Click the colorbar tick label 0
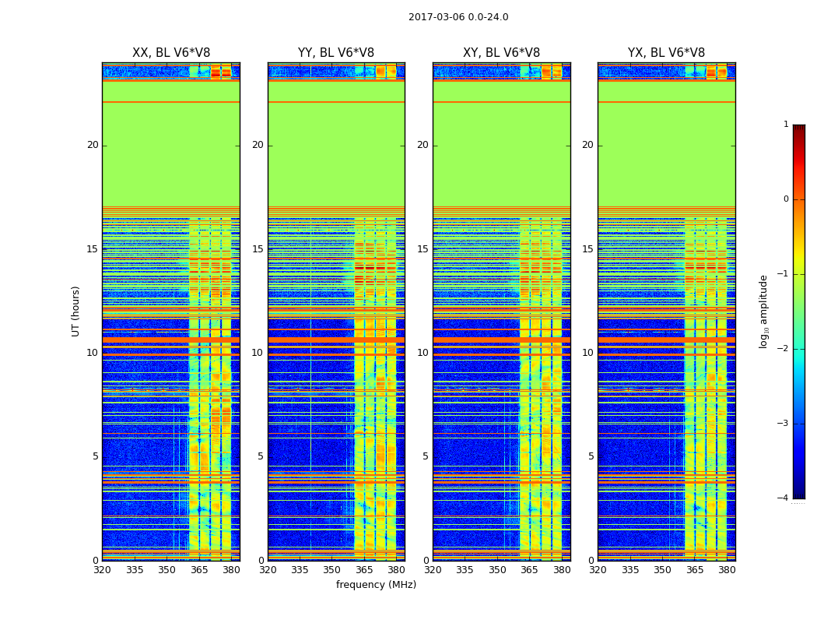817x623 pixels. click(x=786, y=199)
